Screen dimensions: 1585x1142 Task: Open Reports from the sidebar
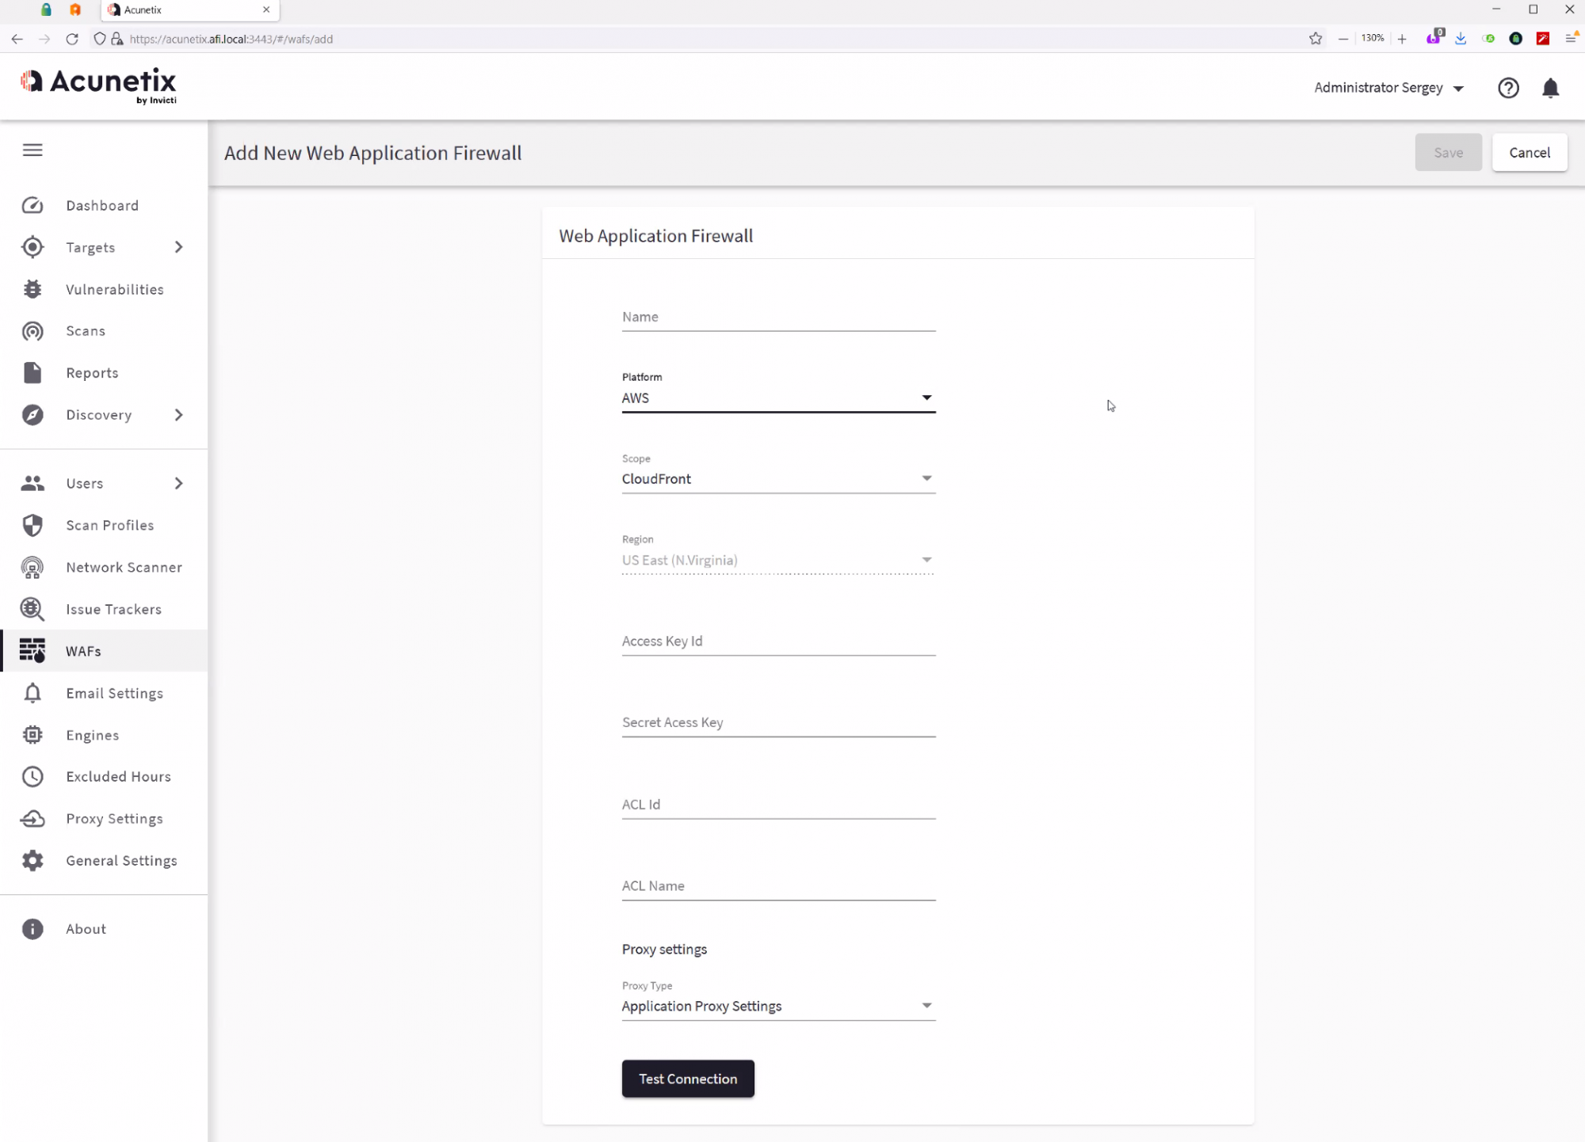coord(92,373)
